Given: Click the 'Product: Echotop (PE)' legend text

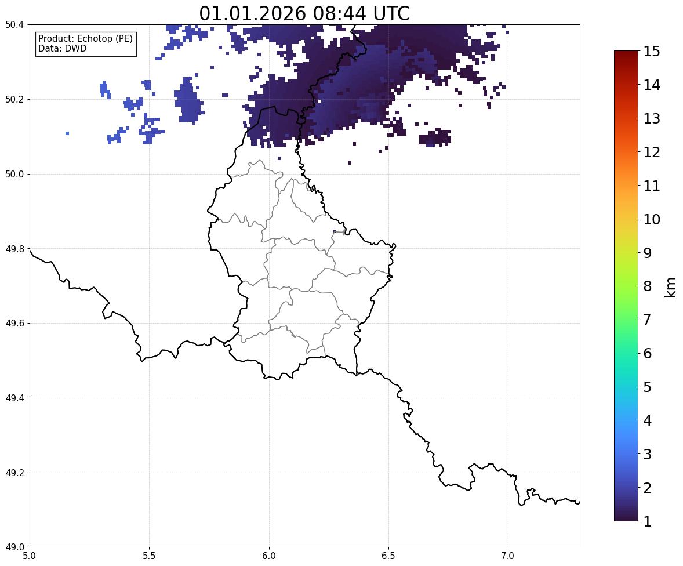Looking at the screenshot, I should 85,39.
